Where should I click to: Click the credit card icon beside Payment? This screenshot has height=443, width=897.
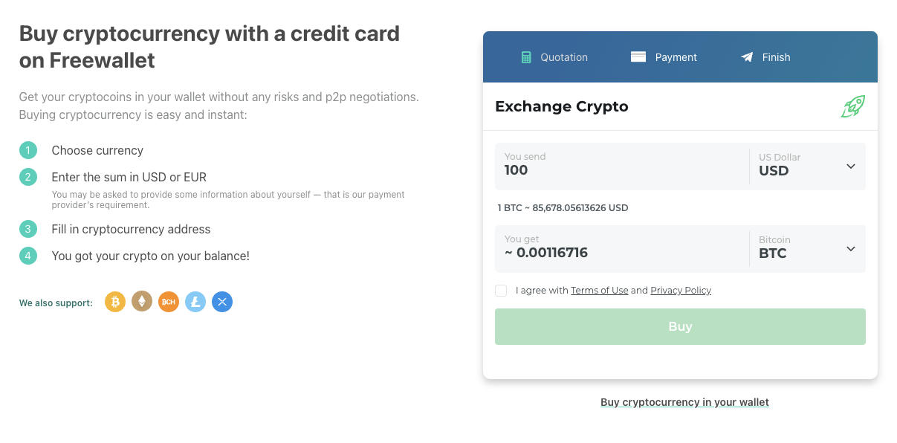pyautogui.click(x=638, y=56)
